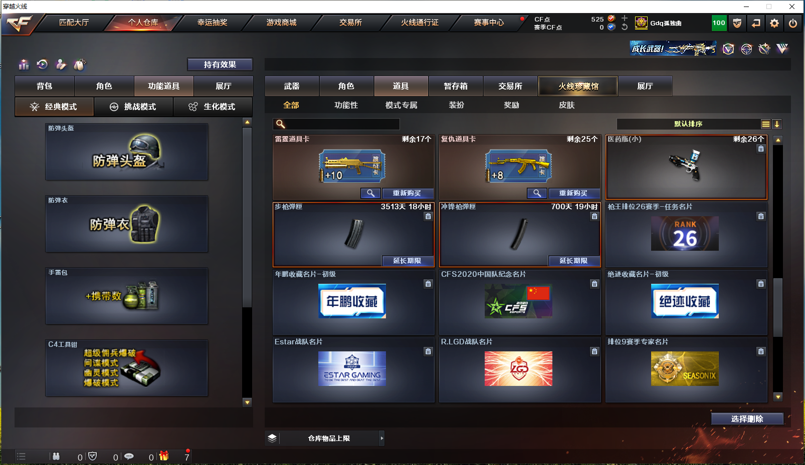Click the wrench repair icon at top right
The width and height of the screenshot is (805, 465).
(764, 49)
